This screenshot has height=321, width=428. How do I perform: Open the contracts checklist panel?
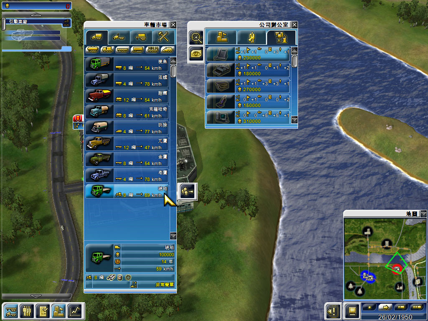point(43,311)
